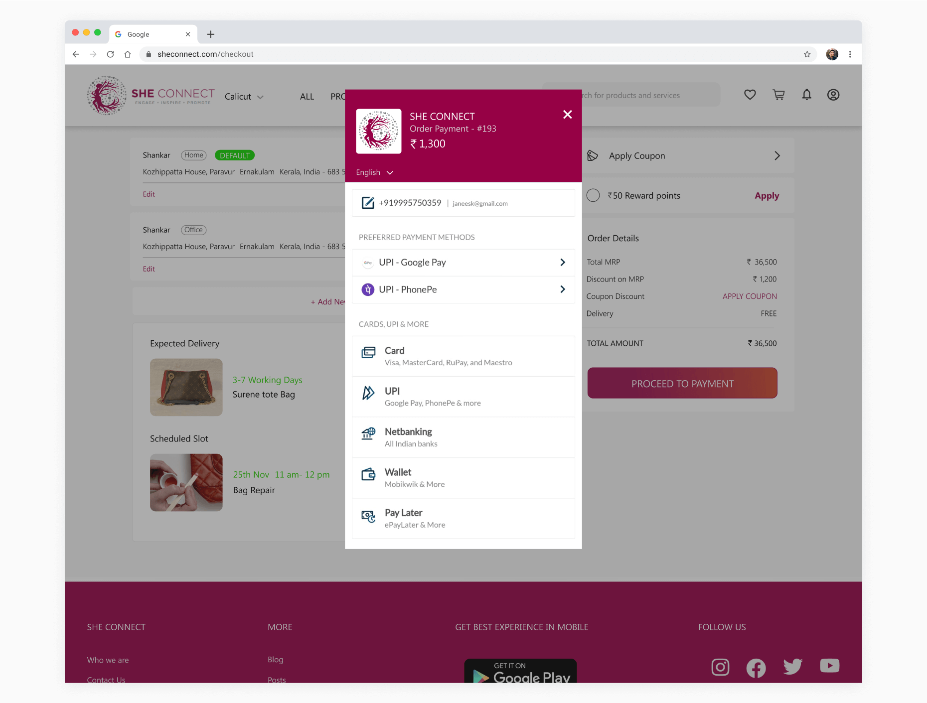Image resolution: width=927 pixels, height=703 pixels.
Task: Choose the Card payment method icon
Action: (368, 352)
